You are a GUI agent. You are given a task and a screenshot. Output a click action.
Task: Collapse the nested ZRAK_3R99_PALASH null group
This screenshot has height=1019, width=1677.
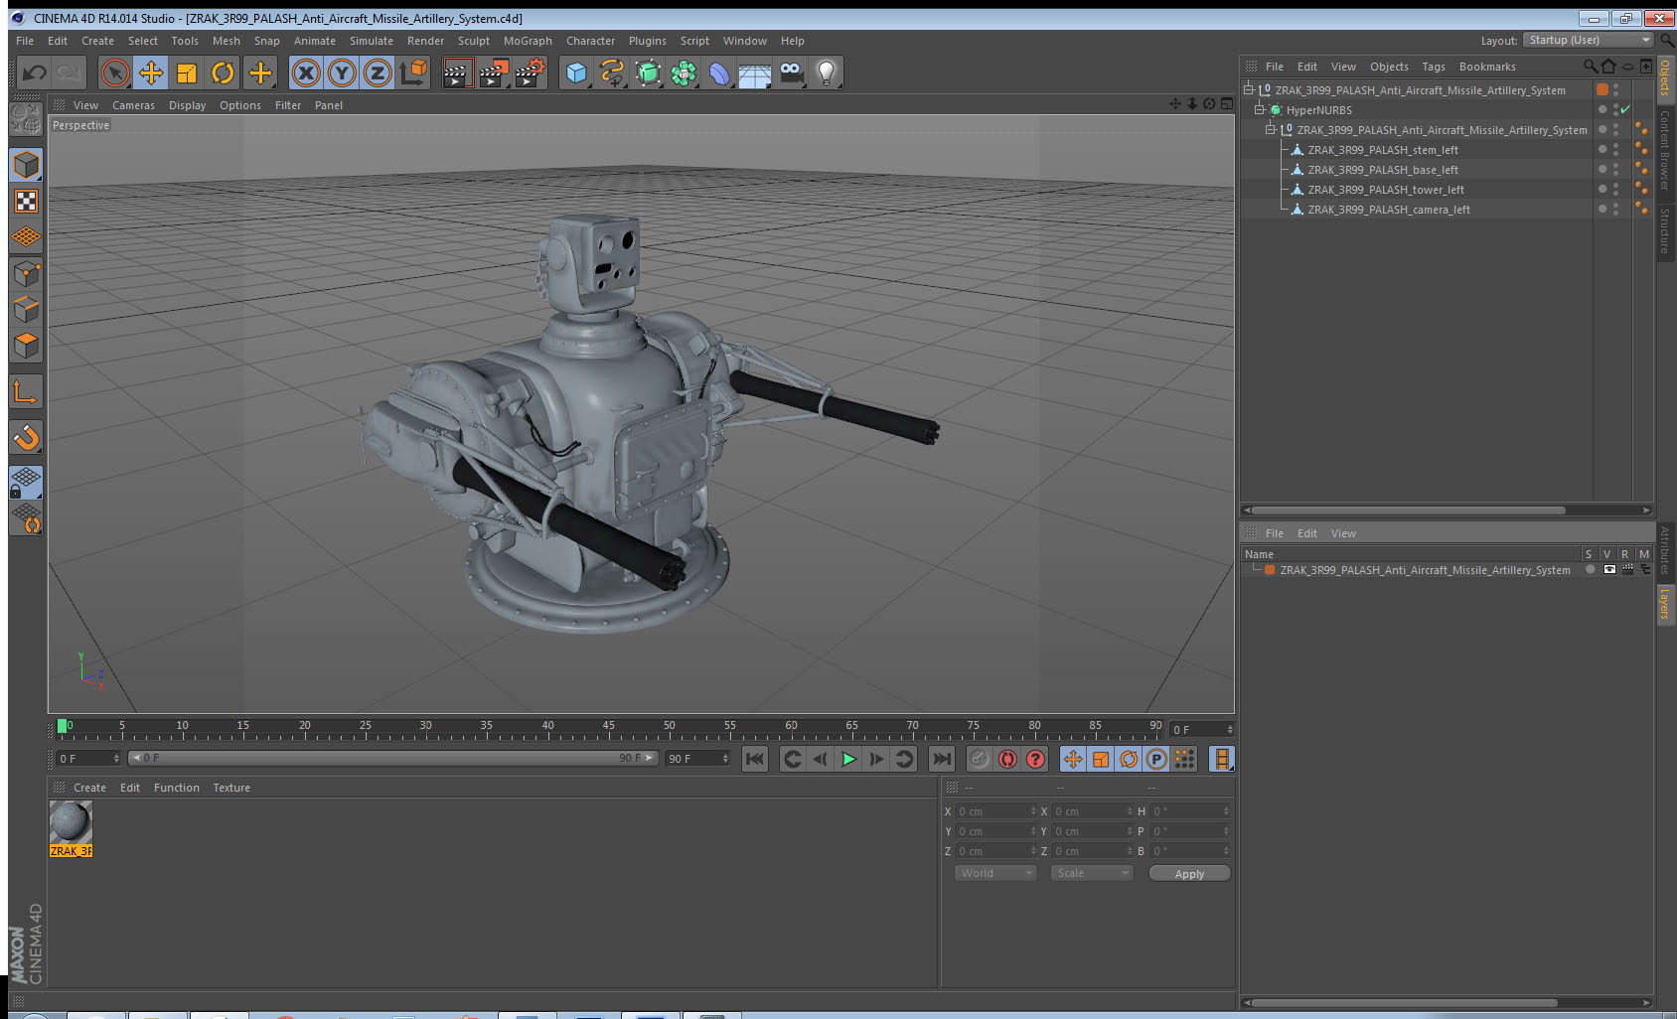click(1271, 129)
